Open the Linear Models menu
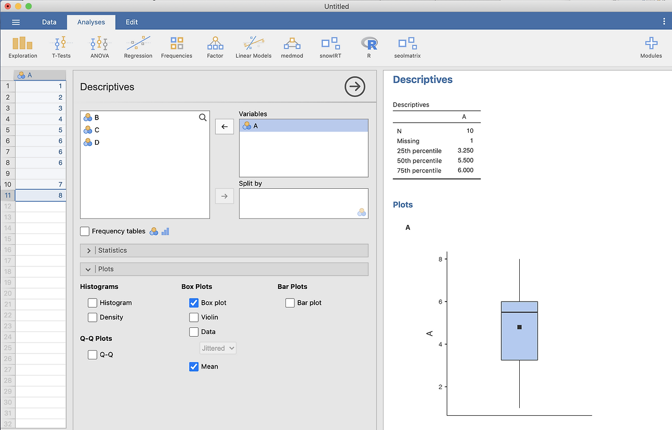This screenshot has width=672, height=430. click(254, 47)
